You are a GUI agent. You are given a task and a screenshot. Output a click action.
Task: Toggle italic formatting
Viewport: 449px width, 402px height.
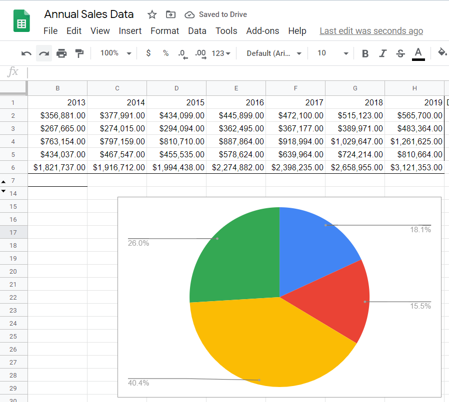click(382, 53)
